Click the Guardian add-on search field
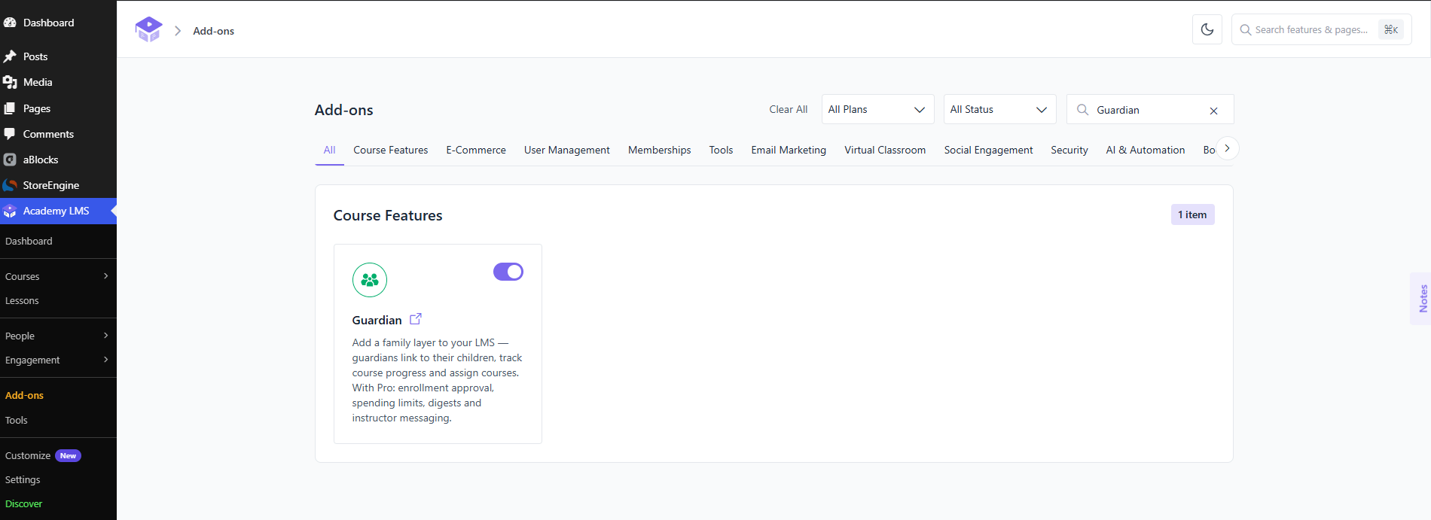 1149,110
